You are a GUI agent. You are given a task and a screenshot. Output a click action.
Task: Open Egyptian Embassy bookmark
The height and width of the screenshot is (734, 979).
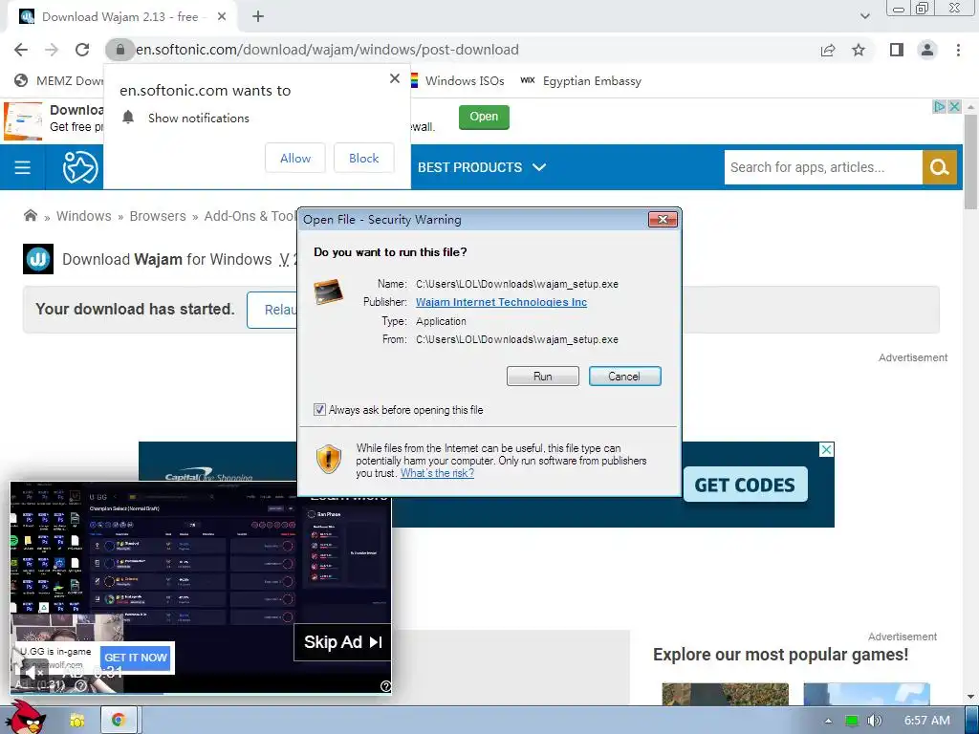click(x=580, y=81)
